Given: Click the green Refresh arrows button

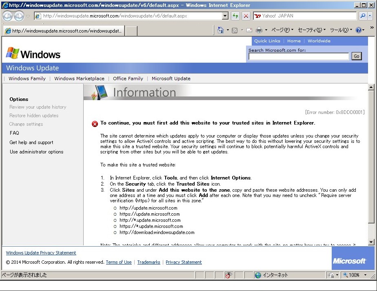Looking at the screenshot, I should click(235, 16).
